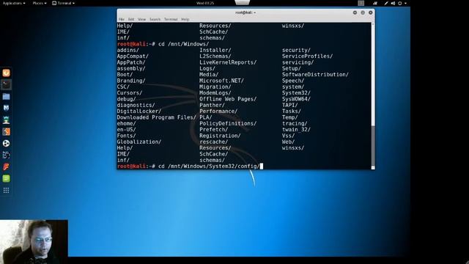Click the 'LiveKernelReports/' entry
This screenshot has width=469, height=264.
[228, 62]
